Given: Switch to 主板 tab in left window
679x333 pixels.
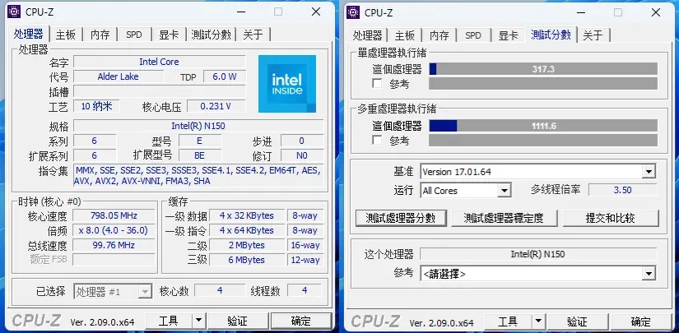Looking at the screenshot, I should (66, 35).
